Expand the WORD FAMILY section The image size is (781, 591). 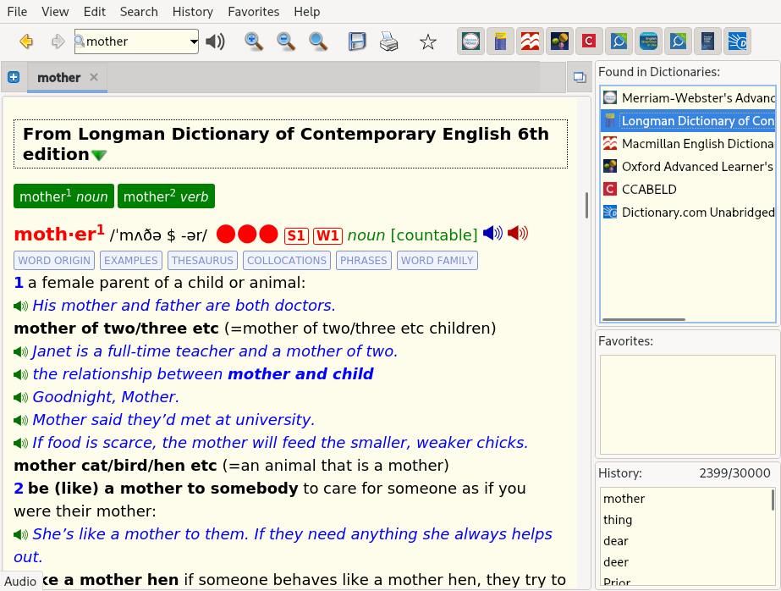[437, 261]
